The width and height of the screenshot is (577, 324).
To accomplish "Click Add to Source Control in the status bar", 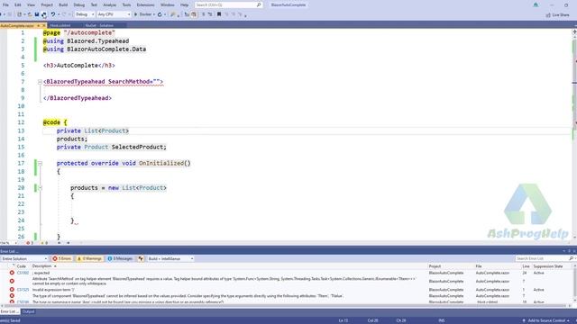I will click(x=545, y=320).
